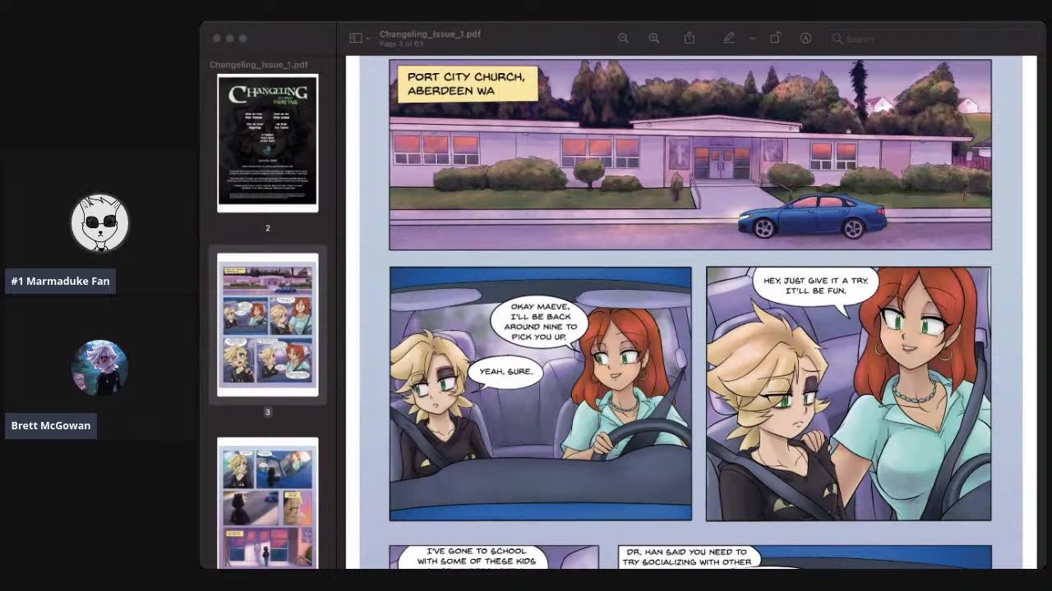1052x591 pixels.
Task: Click the 'Yeah, sure.' speech bubble
Action: point(505,372)
